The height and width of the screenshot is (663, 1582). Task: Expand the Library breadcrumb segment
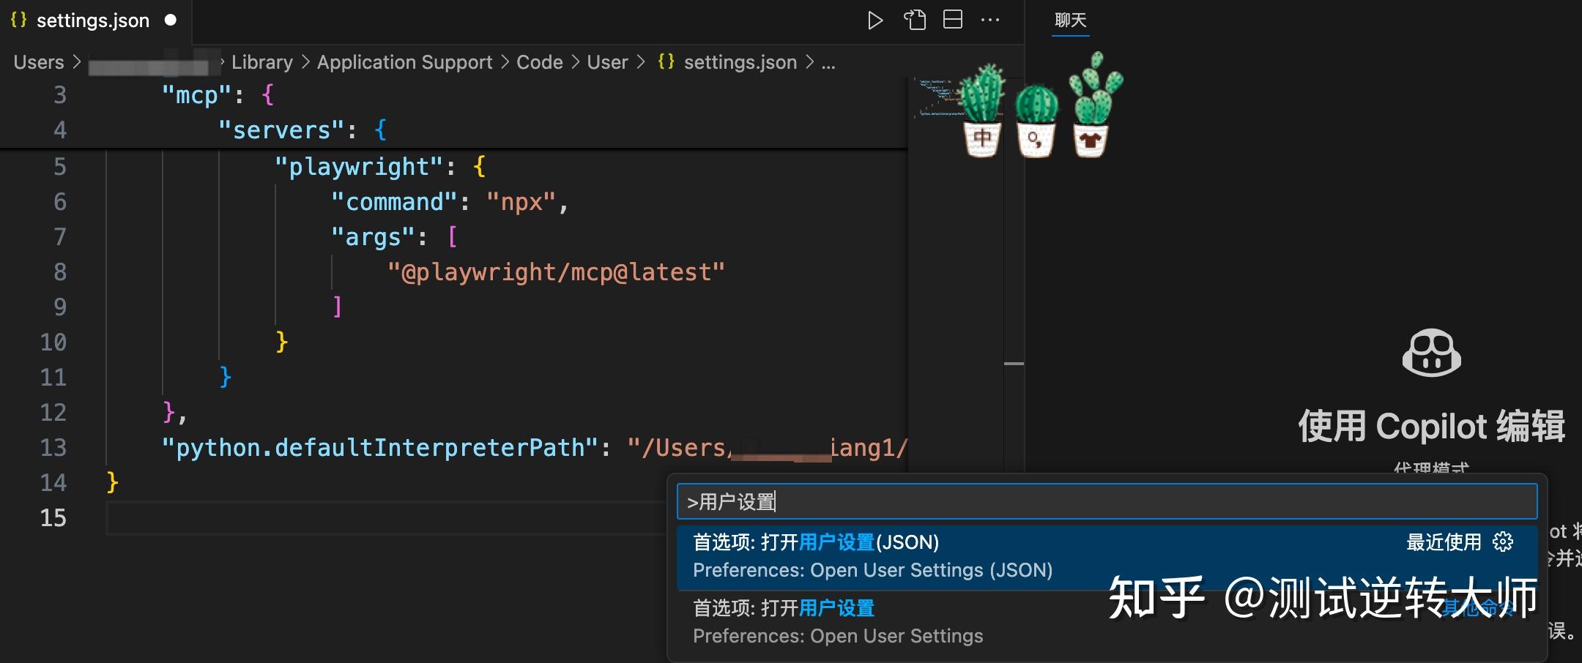(x=261, y=63)
